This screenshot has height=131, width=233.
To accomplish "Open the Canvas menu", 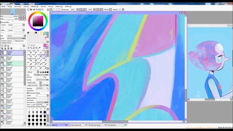I will (x=17, y=7).
